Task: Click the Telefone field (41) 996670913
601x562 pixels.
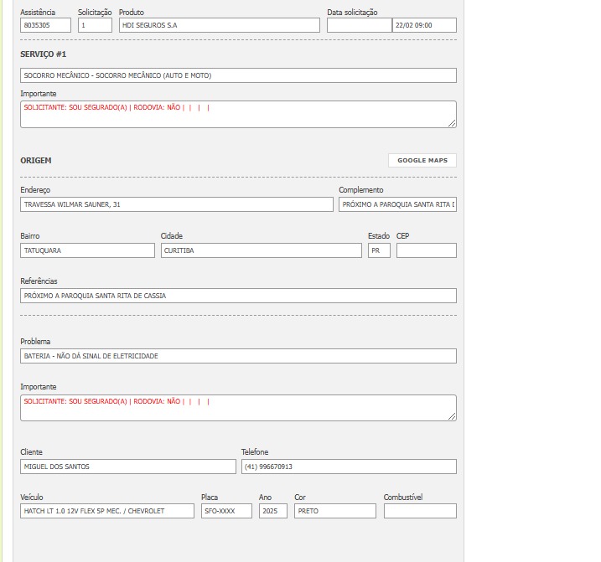Action: (349, 467)
